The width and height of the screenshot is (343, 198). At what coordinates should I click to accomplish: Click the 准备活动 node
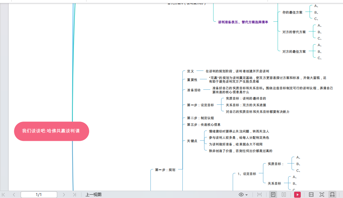[x=194, y=90]
